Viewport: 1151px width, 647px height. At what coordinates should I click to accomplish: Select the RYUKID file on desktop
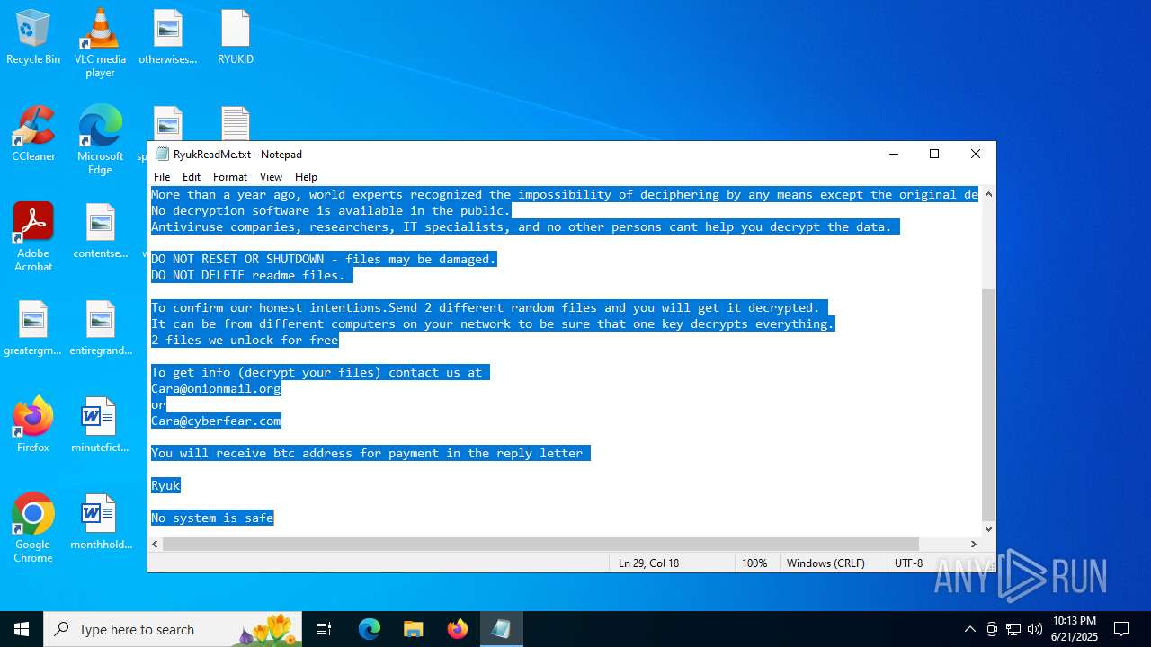pos(236,38)
